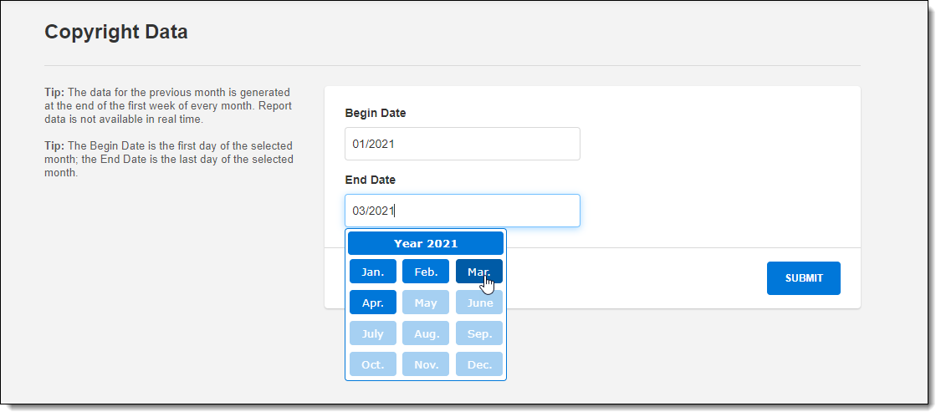
Task: Click the disabled Aug. month button
Action: pos(426,333)
